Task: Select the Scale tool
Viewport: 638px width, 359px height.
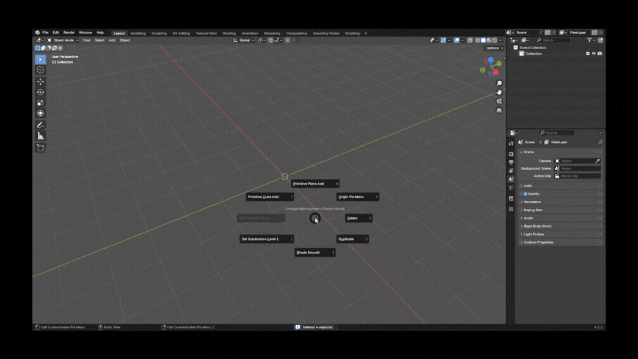Action: [x=40, y=103]
